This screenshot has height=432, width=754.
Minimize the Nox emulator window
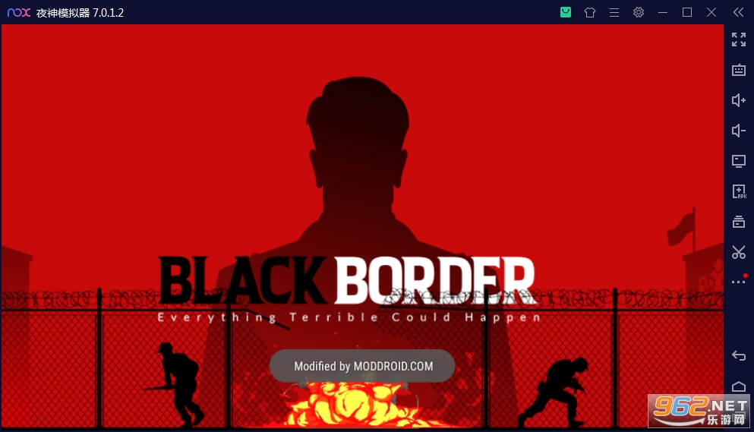(663, 12)
